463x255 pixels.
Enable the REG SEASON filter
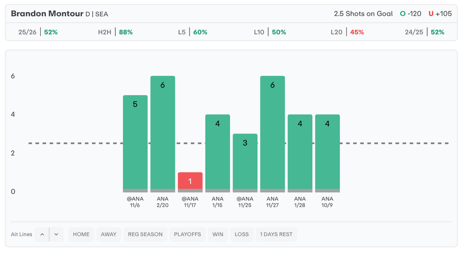coord(145,234)
